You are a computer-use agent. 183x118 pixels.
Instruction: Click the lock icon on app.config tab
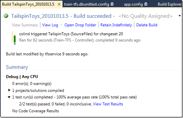coord(146,4)
